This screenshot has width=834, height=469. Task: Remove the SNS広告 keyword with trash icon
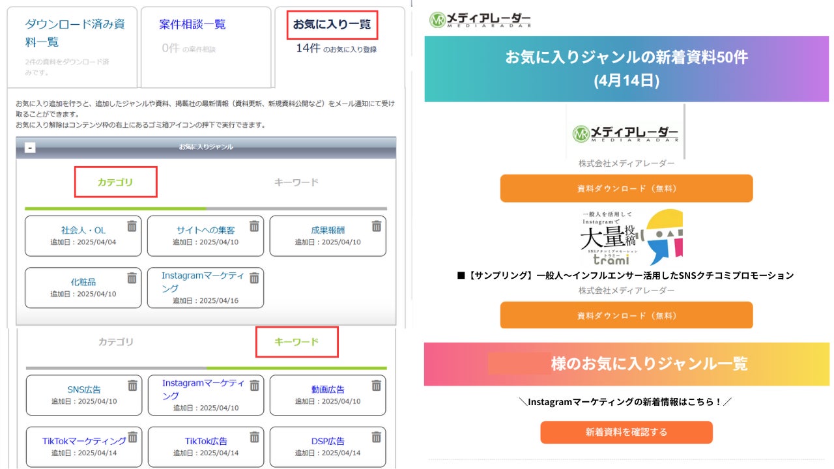(132, 386)
